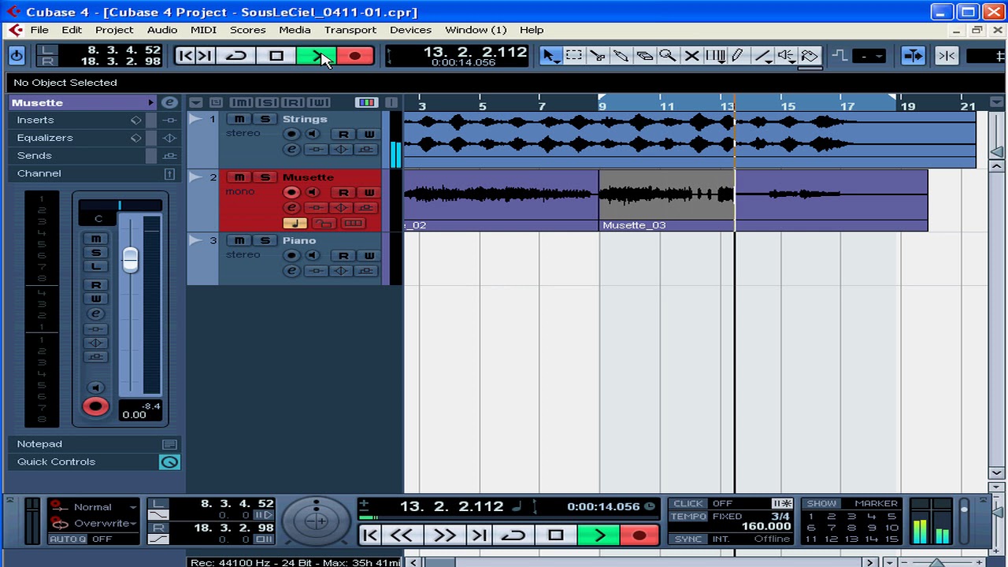Click the Musette channel volume fader handle
The height and width of the screenshot is (567, 1008).
coord(130,259)
